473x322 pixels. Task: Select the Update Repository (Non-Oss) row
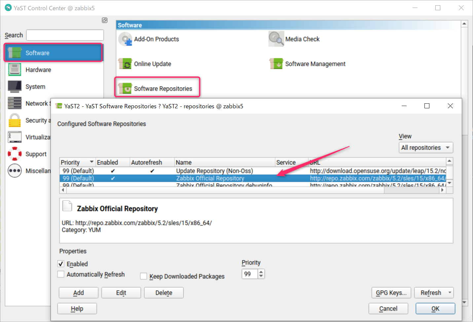tap(253, 171)
